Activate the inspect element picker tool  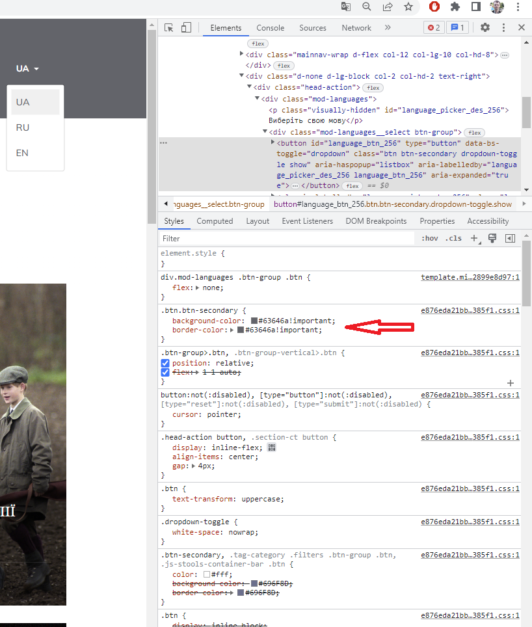click(x=169, y=27)
